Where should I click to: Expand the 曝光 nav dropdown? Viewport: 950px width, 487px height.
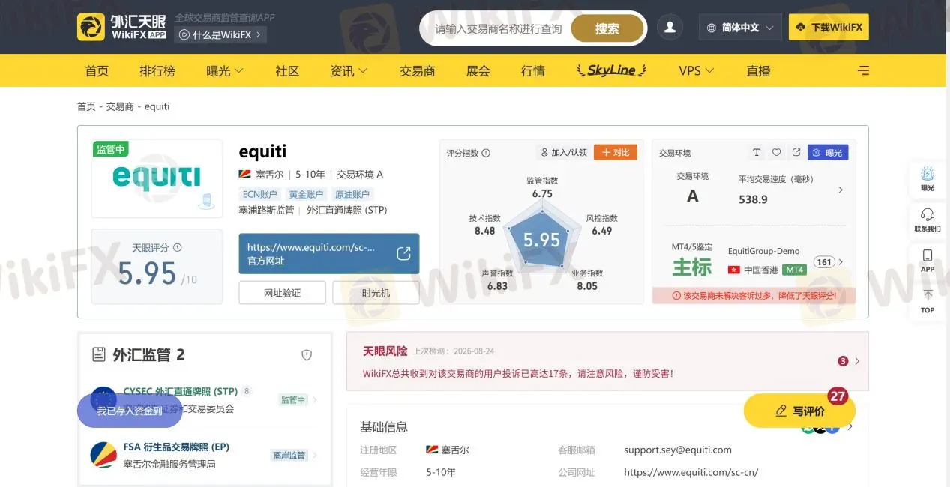pos(225,70)
